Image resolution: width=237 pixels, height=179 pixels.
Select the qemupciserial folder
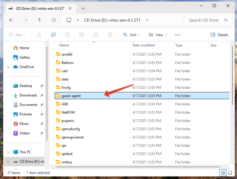pyautogui.click(x=142, y=137)
